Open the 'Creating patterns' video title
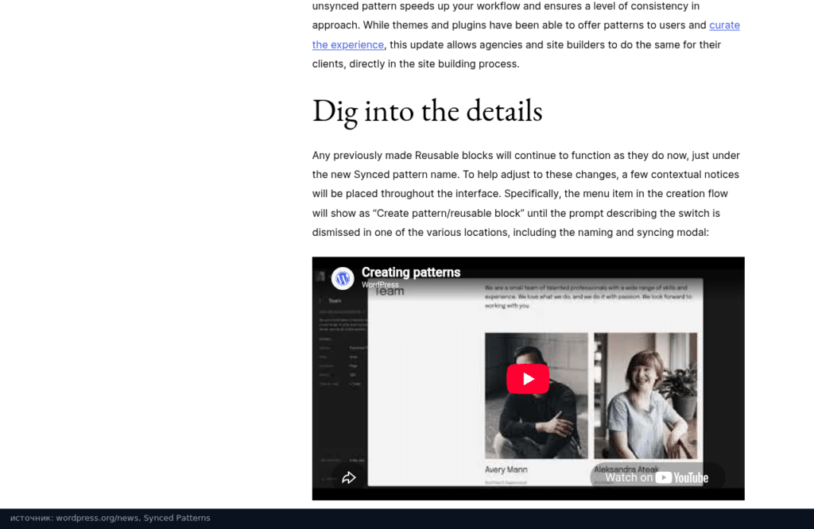Image resolution: width=814 pixels, height=529 pixels. point(411,272)
